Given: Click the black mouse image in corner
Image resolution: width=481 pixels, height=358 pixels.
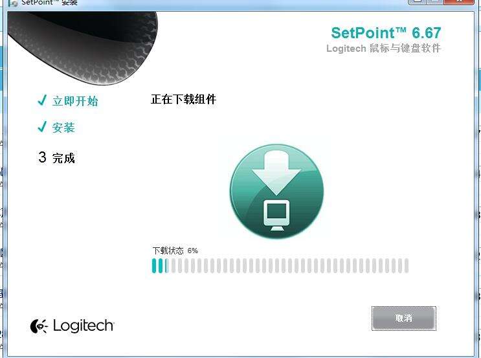Looking at the screenshot, I should coord(82,47).
